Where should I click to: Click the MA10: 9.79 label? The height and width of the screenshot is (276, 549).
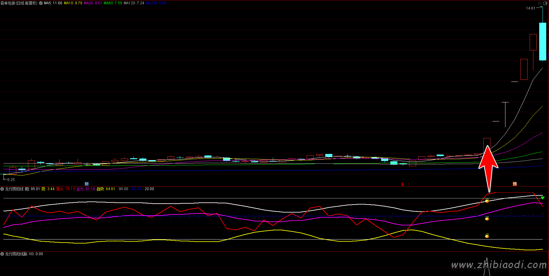point(73,3)
